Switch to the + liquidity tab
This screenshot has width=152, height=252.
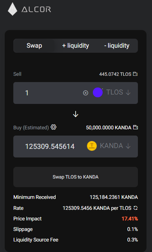[76, 46]
